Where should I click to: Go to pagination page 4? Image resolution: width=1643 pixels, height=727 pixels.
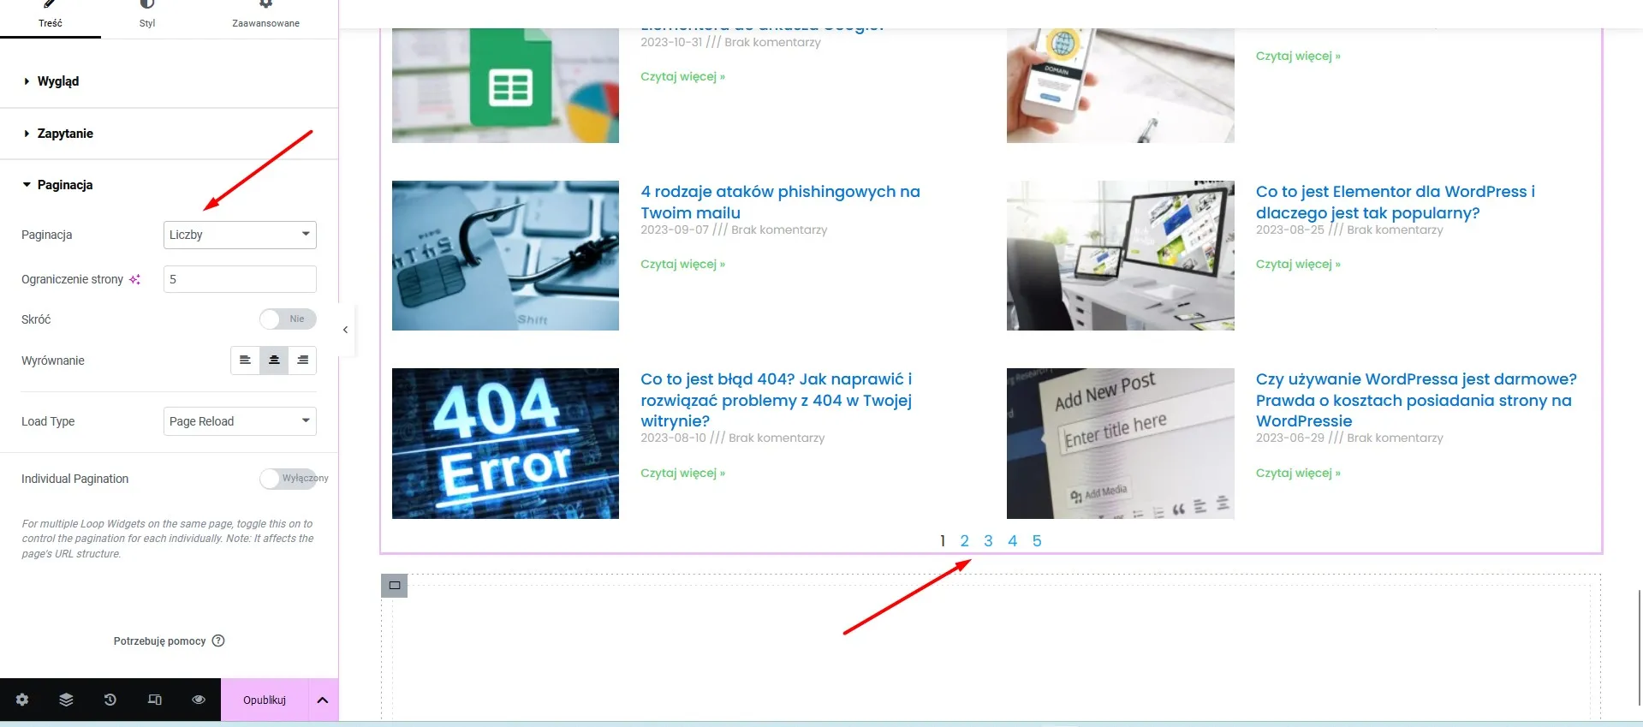(x=1013, y=541)
